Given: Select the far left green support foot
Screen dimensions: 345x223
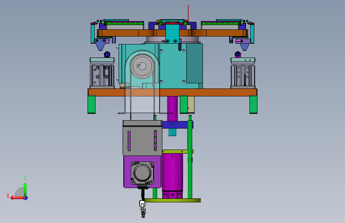Looking at the screenshot, I should [92, 104].
